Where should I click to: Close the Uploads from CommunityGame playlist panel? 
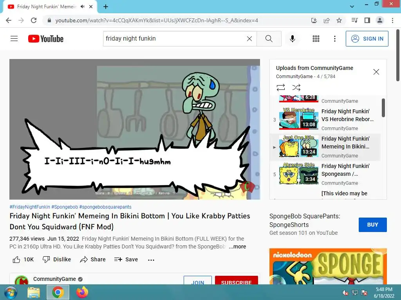click(x=376, y=72)
